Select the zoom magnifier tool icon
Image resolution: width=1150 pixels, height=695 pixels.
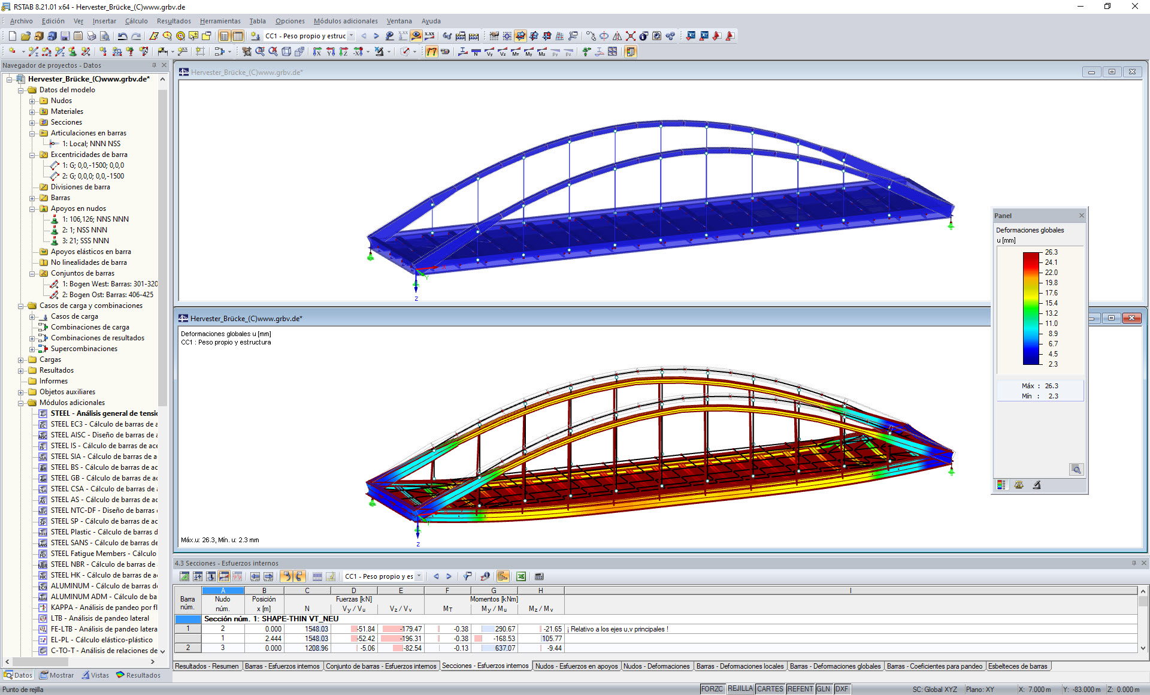pos(261,52)
